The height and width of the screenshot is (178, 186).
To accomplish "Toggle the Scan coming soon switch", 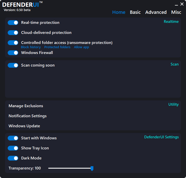I will 13,65.
